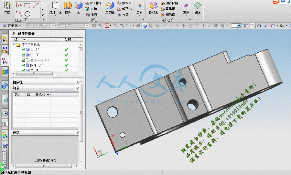
Task: Click the 孔 (Hole) feature icon
Action: click(x=78, y=8)
